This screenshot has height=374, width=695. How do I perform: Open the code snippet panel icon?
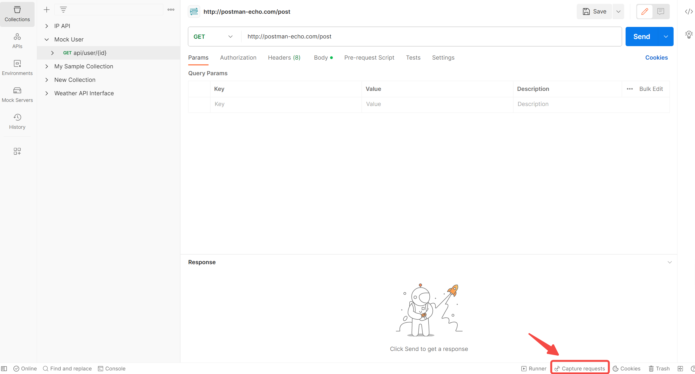[689, 12]
